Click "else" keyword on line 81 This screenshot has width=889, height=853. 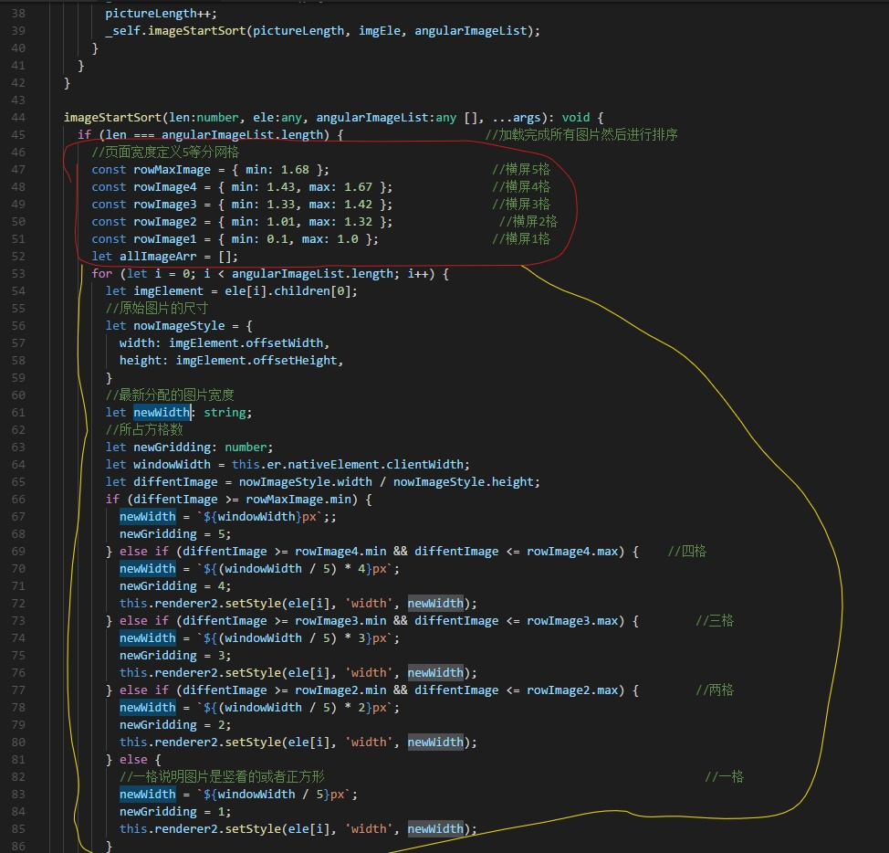click(133, 760)
